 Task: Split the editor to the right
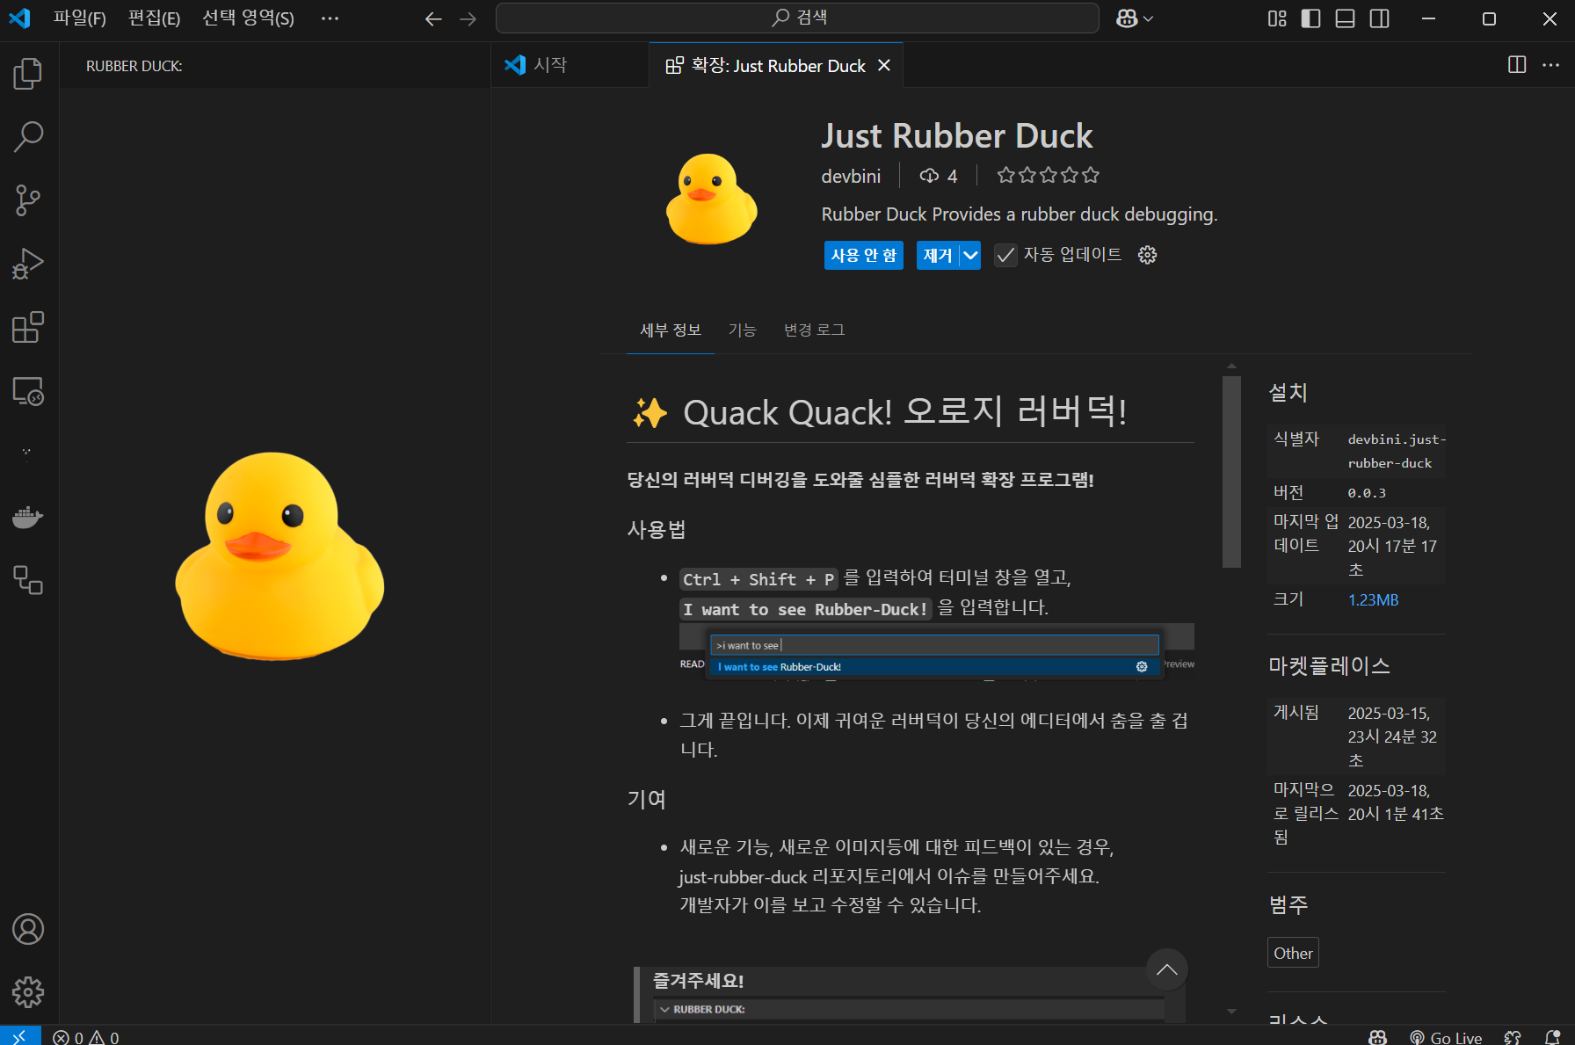click(x=1517, y=65)
